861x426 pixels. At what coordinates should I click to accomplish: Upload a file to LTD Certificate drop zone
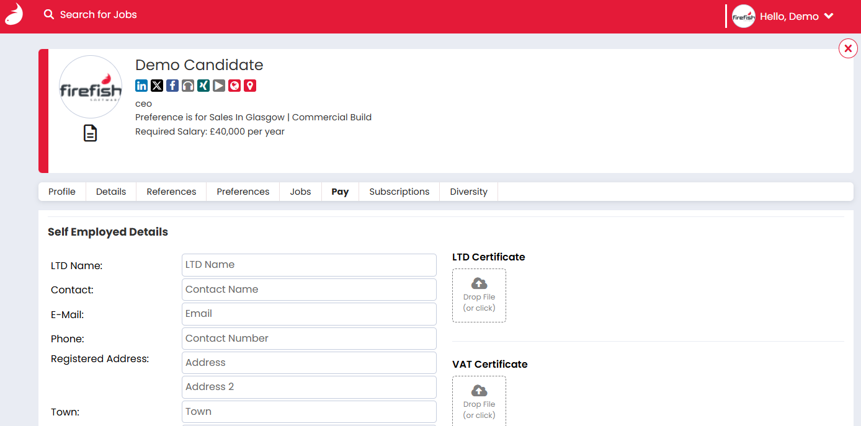479,295
